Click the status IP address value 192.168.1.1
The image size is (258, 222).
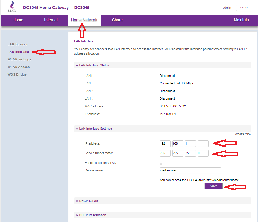(168, 114)
